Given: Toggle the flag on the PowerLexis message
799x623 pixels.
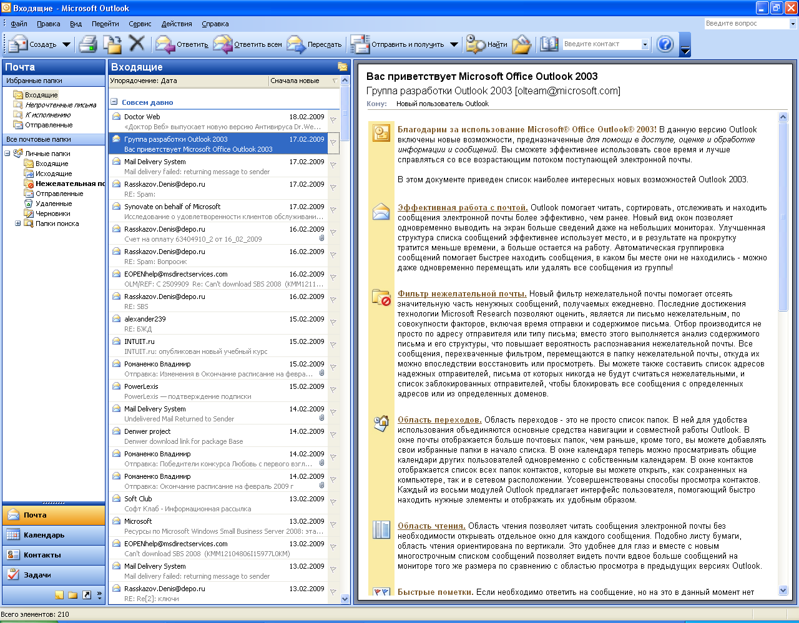Looking at the screenshot, I should [333, 390].
